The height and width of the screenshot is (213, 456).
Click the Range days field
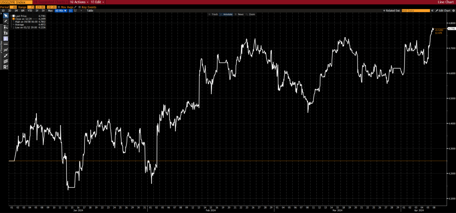[31, 7]
